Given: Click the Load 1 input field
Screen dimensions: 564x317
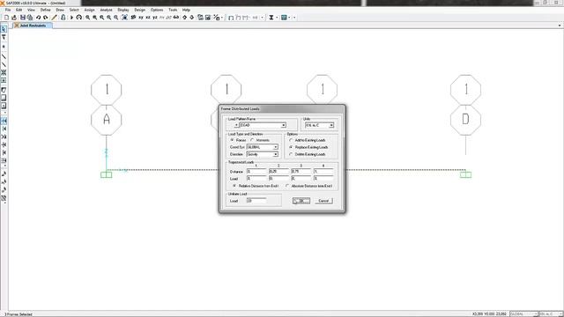Looking at the screenshot, I should click(x=256, y=178).
